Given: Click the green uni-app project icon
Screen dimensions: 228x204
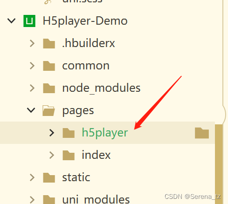Looking at the screenshot, I should tap(29, 21).
